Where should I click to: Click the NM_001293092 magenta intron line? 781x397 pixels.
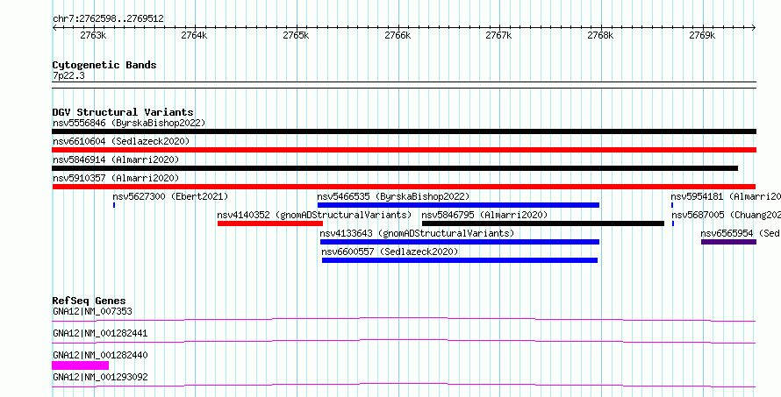pos(404,385)
